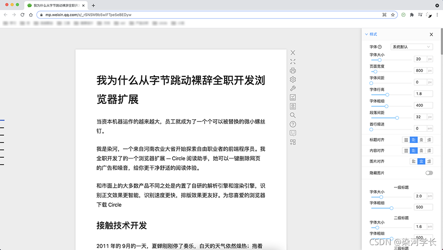Viewport: 443px width, 250px height.
Task: Set 内容对齐 to justify
Action: (406, 151)
